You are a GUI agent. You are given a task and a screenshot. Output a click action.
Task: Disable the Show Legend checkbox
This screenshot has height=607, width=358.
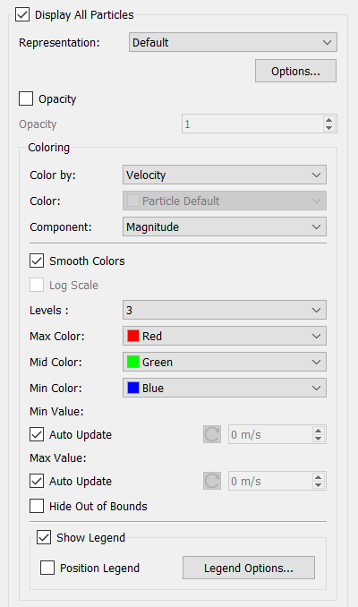(x=44, y=537)
